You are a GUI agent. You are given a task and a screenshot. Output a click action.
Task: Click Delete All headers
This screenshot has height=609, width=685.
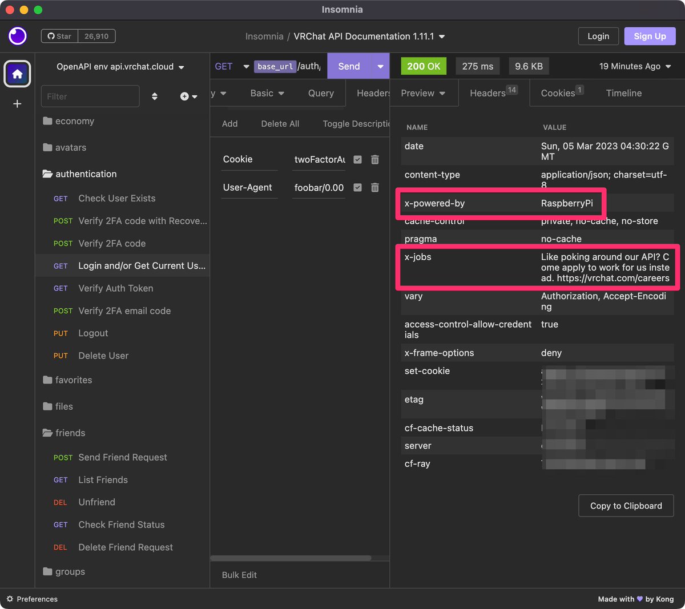(280, 123)
